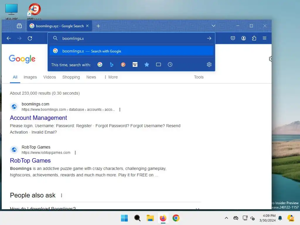Image resolution: width=300 pixels, height=225 pixels.
Task: Open the Account Management result link
Action: (x=38, y=118)
